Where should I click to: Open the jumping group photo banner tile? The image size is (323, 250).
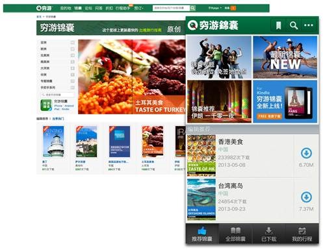[219, 57]
